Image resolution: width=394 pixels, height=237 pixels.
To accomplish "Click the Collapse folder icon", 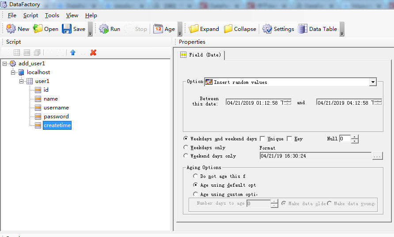I will click(228, 29).
